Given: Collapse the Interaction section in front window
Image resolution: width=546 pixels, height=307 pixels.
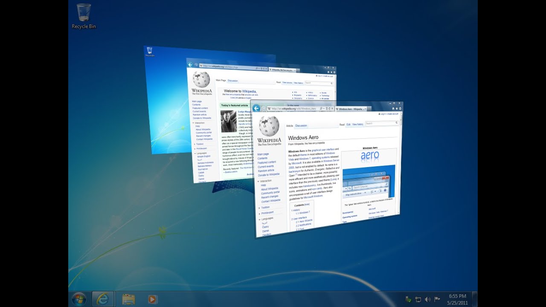Looking at the screenshot, I should click(x=265, y=181).
